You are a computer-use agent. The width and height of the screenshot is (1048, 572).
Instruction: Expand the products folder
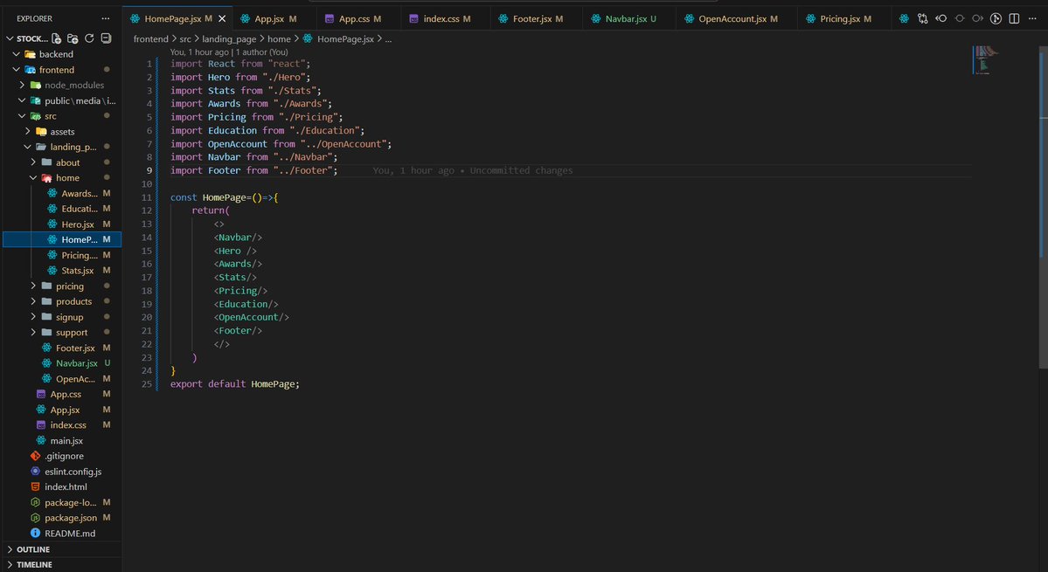[61, 301]
